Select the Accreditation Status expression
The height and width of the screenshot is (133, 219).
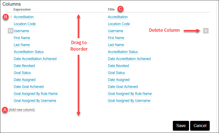point(29,52)
